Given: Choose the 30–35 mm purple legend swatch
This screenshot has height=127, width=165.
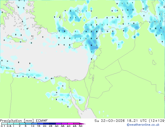Looking at the screenshot, I should point(59,124).
